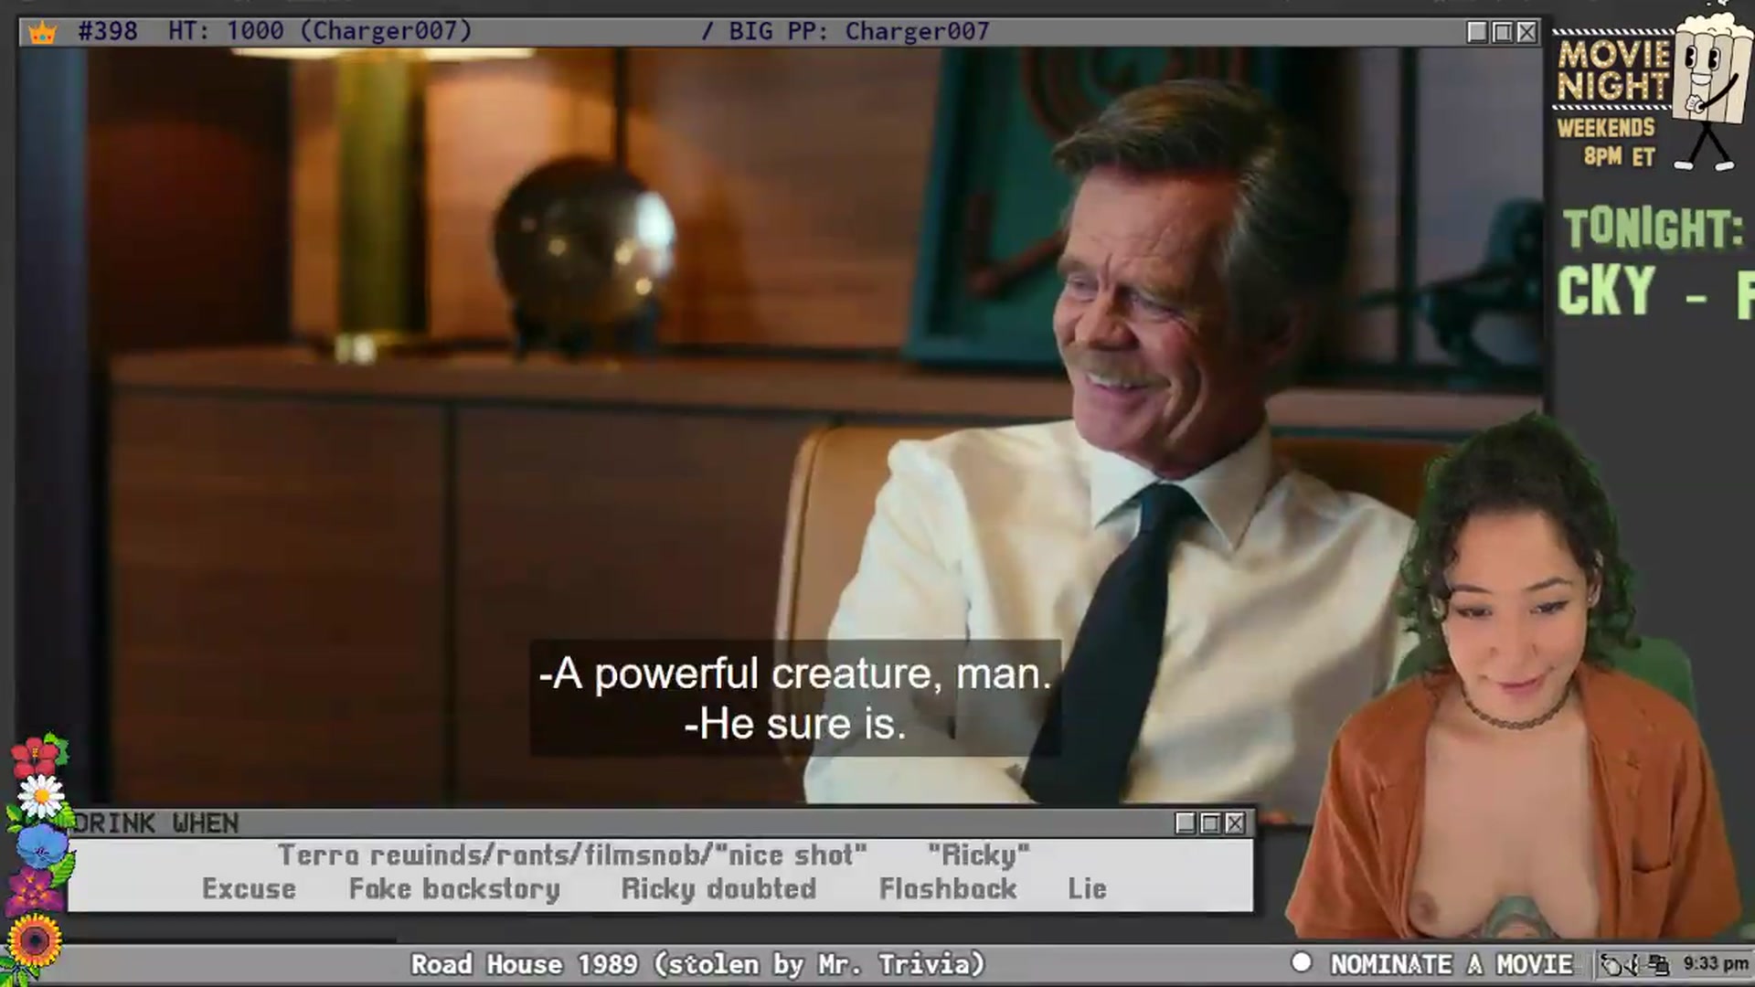The width and height of the screenshot is (1755, 987).
Task: Click the "Lie" drink rule
Action: [x=1087, y=888]
